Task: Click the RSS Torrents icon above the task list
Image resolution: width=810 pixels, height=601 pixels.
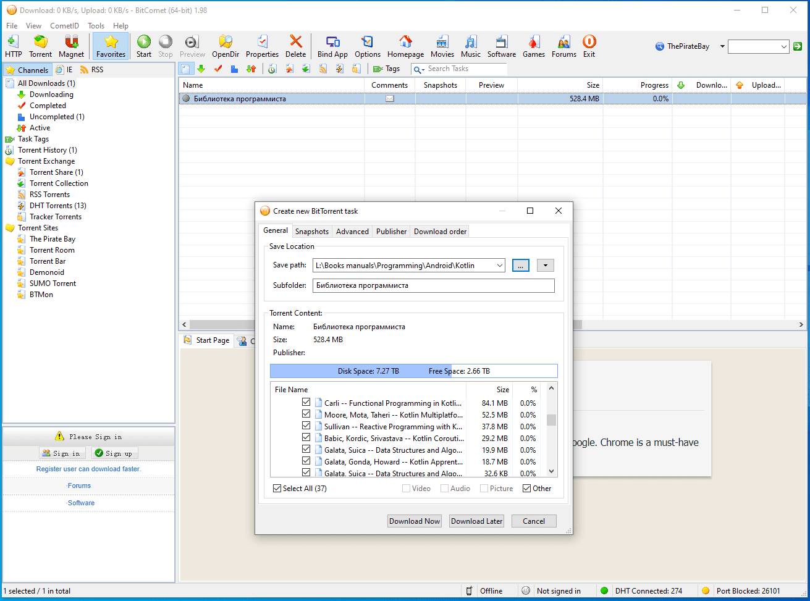Action: (x=323, y=69)
